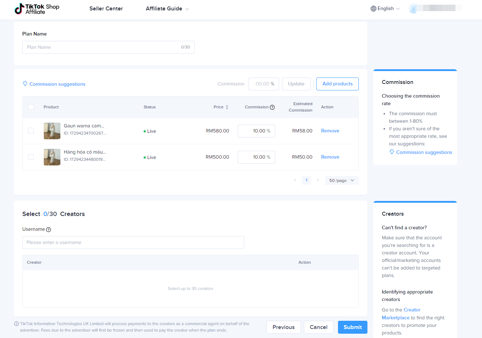Screen dimensions: 482x338
Task: Check the Gaun warna cam product checkbox
Action: tap(31, 131)
